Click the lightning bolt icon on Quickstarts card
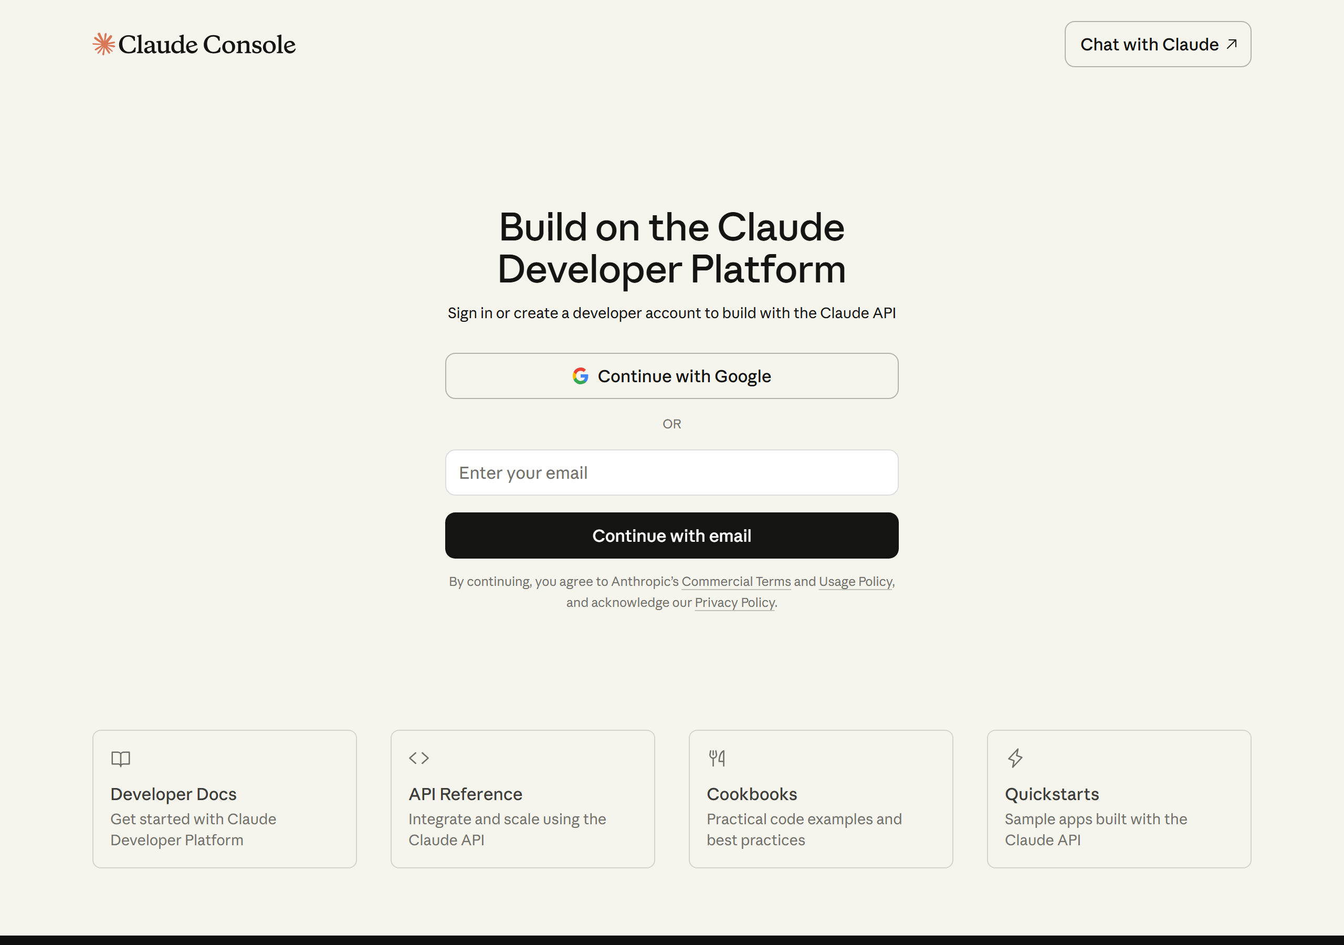Screen dimensions: 1344x945 [1014, 758]
